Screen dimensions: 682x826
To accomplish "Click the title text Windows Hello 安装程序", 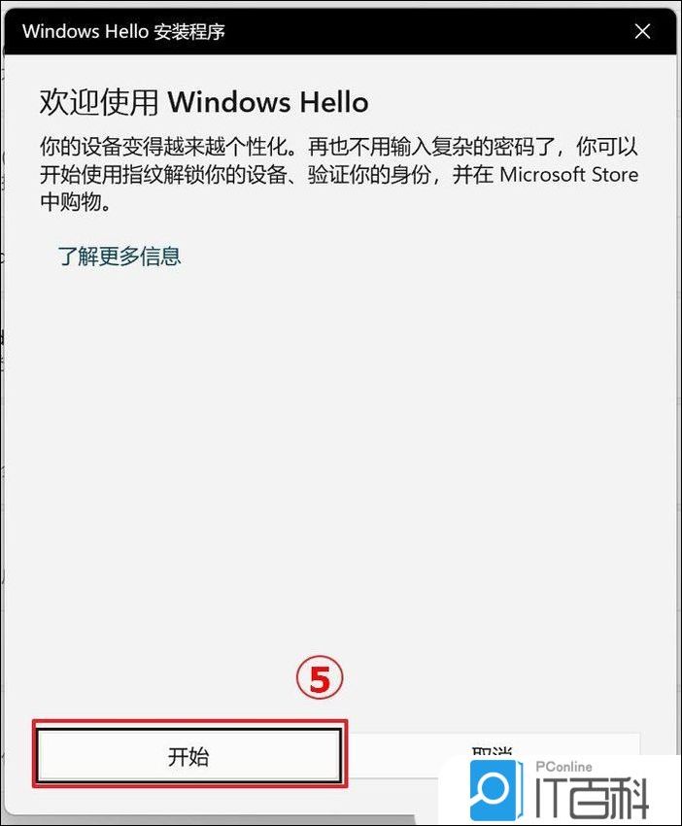I will click(x=123, y=32).
